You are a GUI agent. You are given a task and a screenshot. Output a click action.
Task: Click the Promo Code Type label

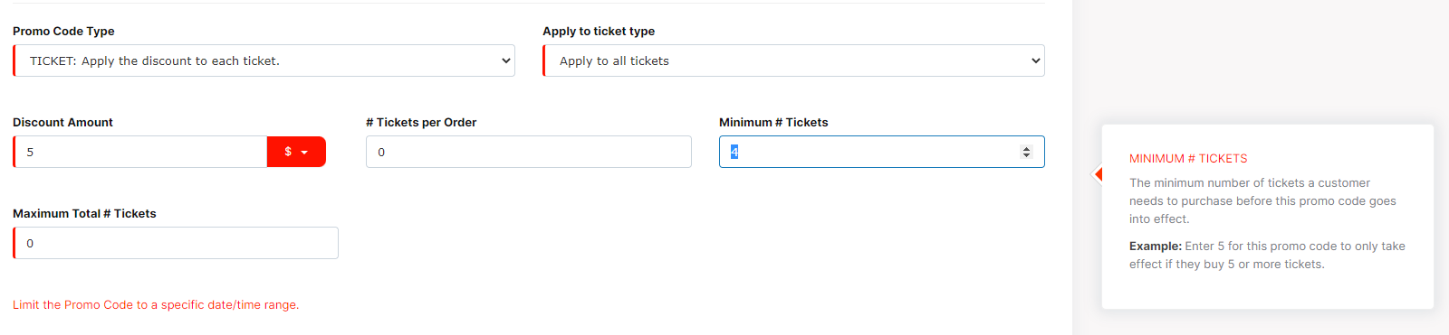point(63,31)
